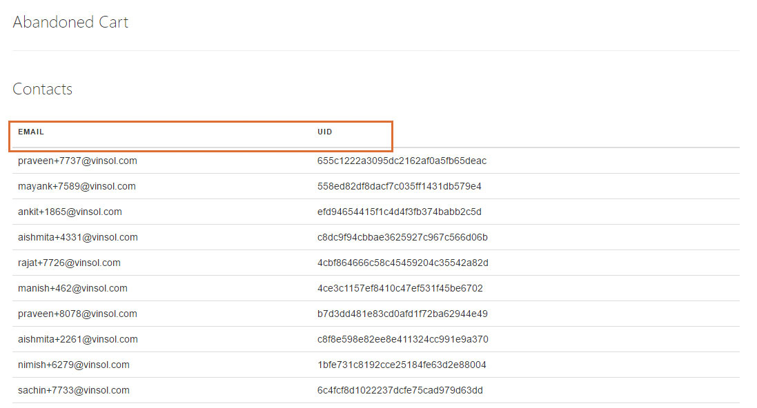
Task: Click email mayank+7589@vinsol.com
Action: point(77,186)
